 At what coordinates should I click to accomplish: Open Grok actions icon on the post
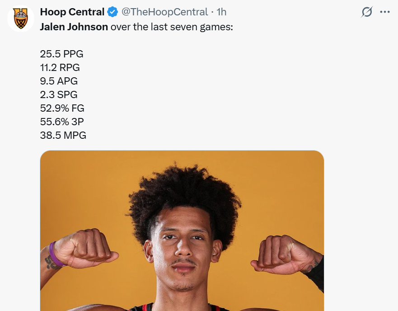pos(367,12)
